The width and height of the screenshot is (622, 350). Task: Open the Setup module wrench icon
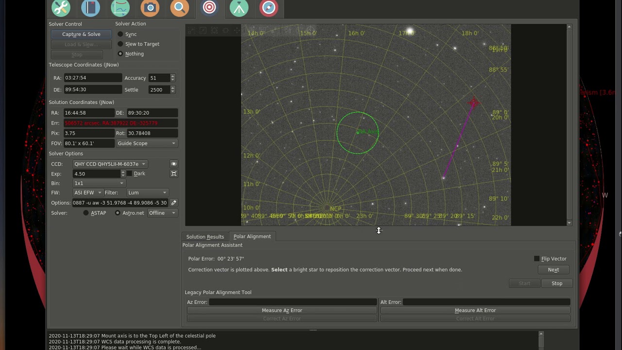[61, 8]
